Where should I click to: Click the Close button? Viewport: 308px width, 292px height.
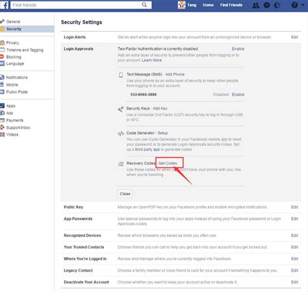[125, 194]
